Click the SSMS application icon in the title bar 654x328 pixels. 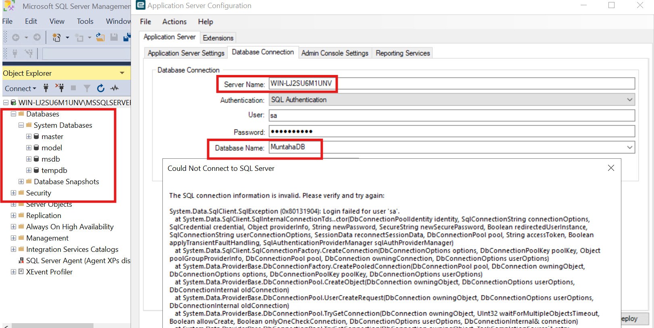[9, 6]
